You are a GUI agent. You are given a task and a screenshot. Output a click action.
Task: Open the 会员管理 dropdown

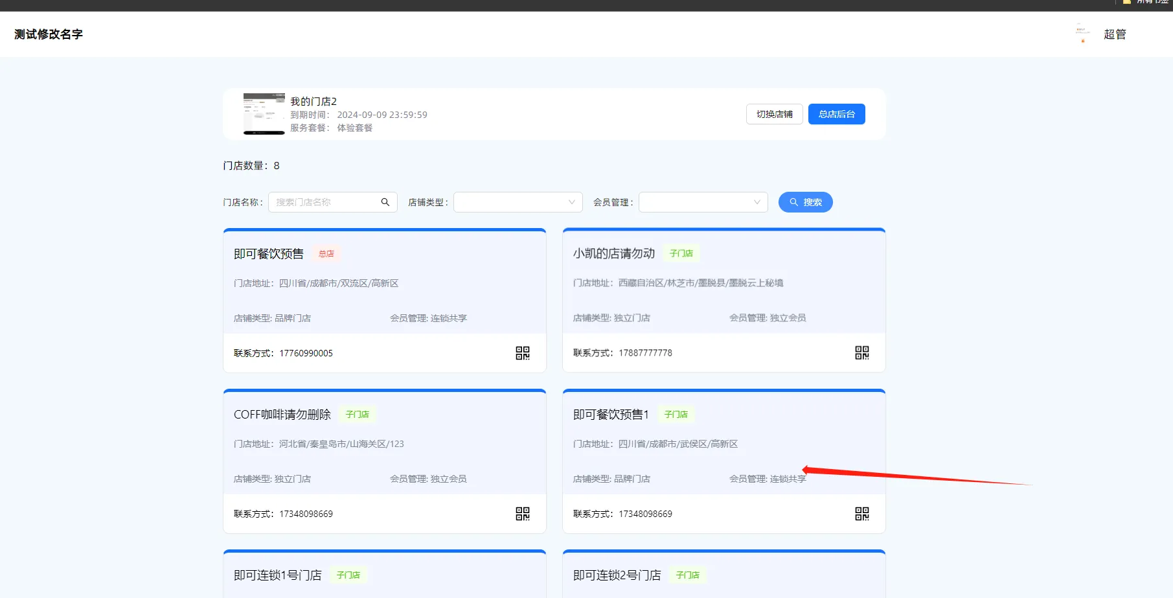(702, 201)
